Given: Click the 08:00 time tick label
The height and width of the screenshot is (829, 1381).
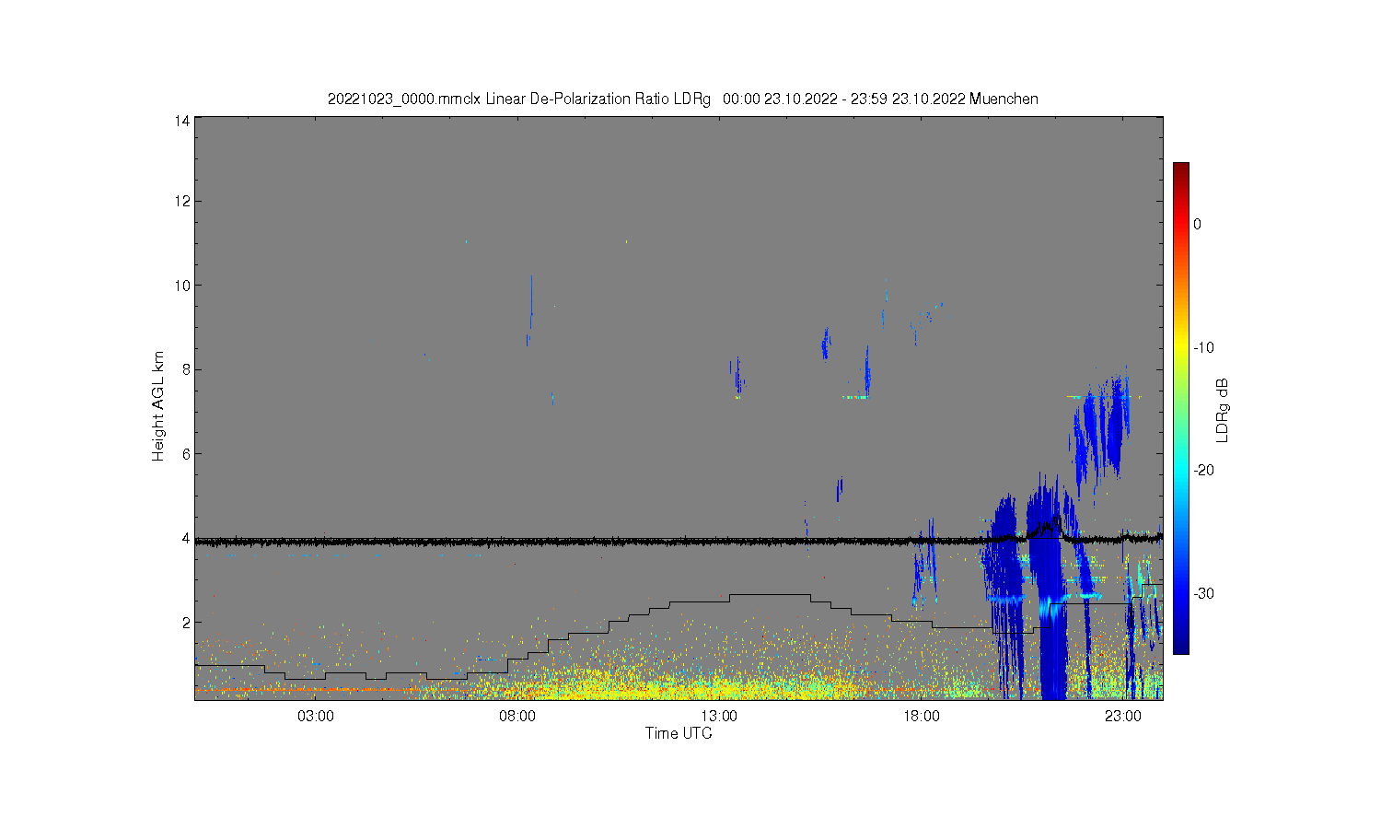Looking at the screenshot, I should click(517, 716).
